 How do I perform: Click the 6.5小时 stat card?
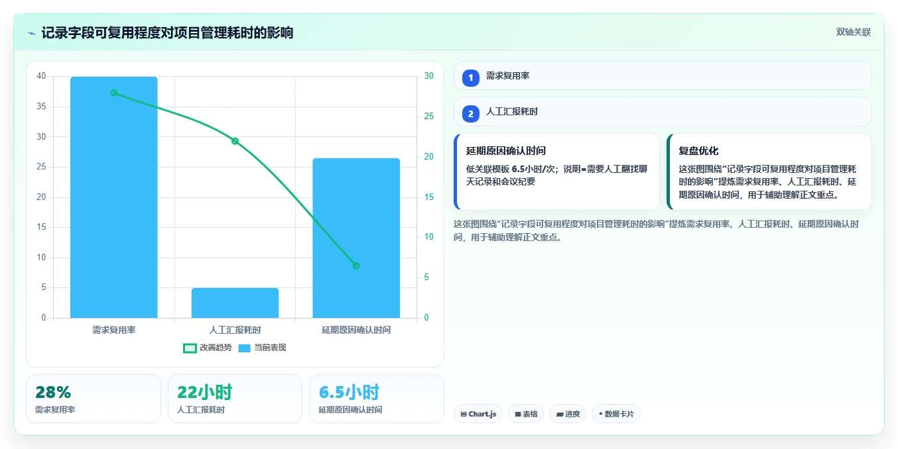pos(376,399)
